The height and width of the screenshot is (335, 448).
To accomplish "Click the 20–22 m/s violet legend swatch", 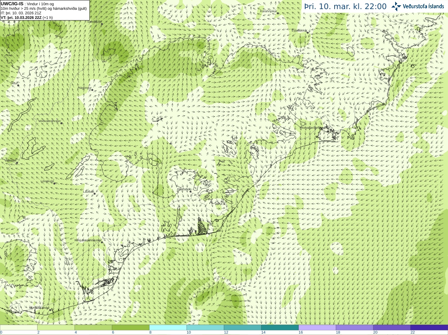I will tap(392, 328).
